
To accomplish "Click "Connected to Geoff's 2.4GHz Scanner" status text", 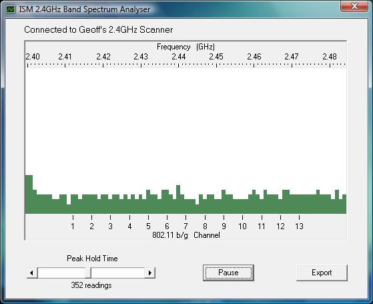I will coord(99,30).
